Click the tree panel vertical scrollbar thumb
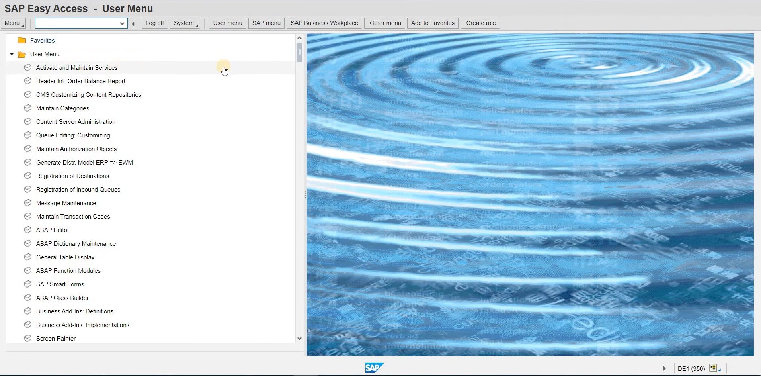This screenshot has width=761, height=376. point(299,52)
